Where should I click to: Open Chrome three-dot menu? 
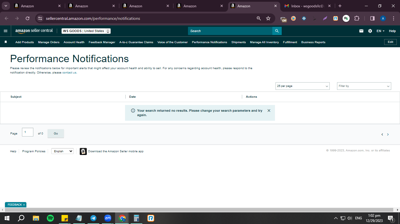coord(393,18)
